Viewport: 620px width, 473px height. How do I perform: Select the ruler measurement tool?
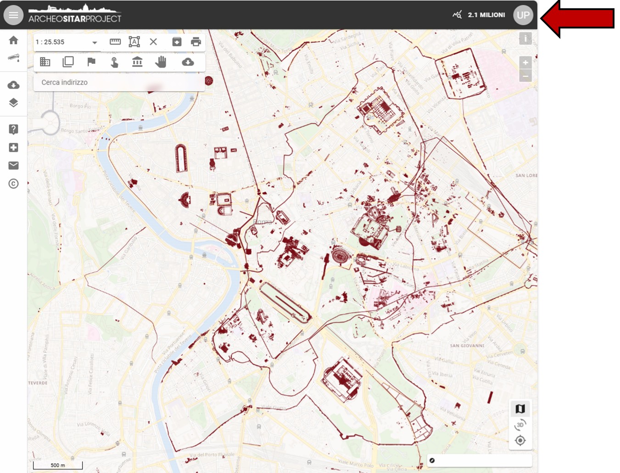[x=115, y=42]
